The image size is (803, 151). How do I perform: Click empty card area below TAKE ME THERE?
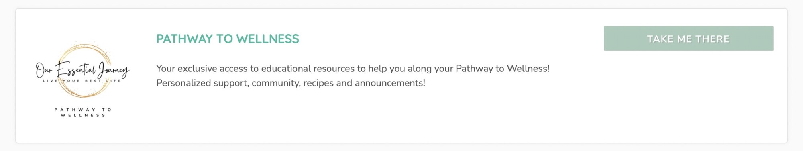click(688, 96)
